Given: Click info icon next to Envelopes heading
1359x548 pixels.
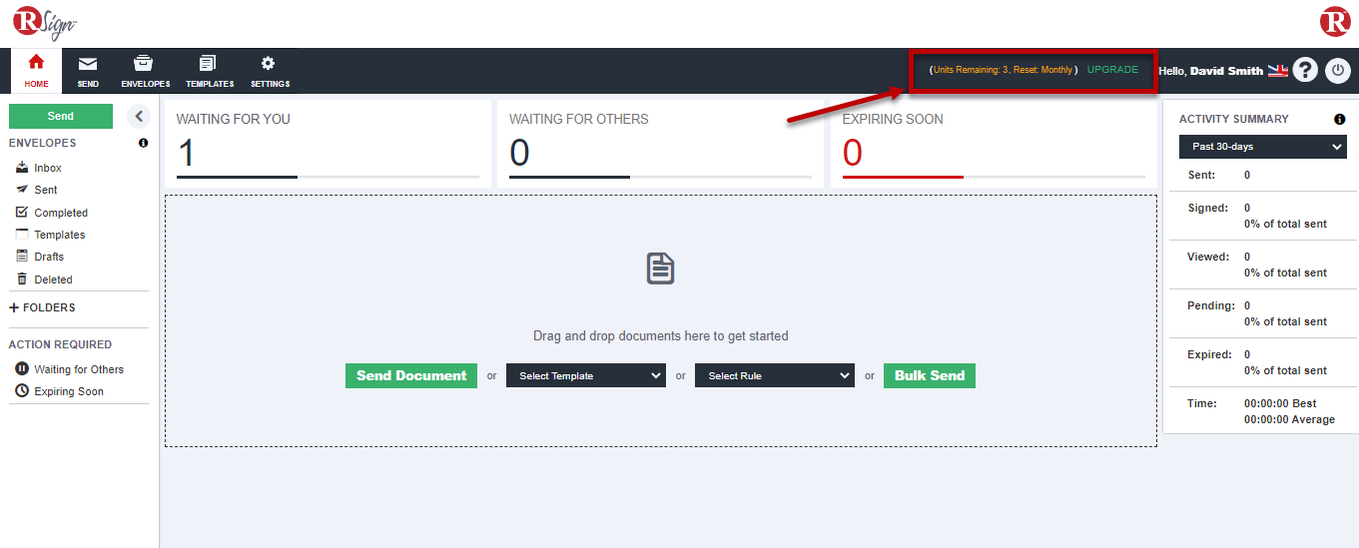Looking at the screenshot, I should [143, 143].
